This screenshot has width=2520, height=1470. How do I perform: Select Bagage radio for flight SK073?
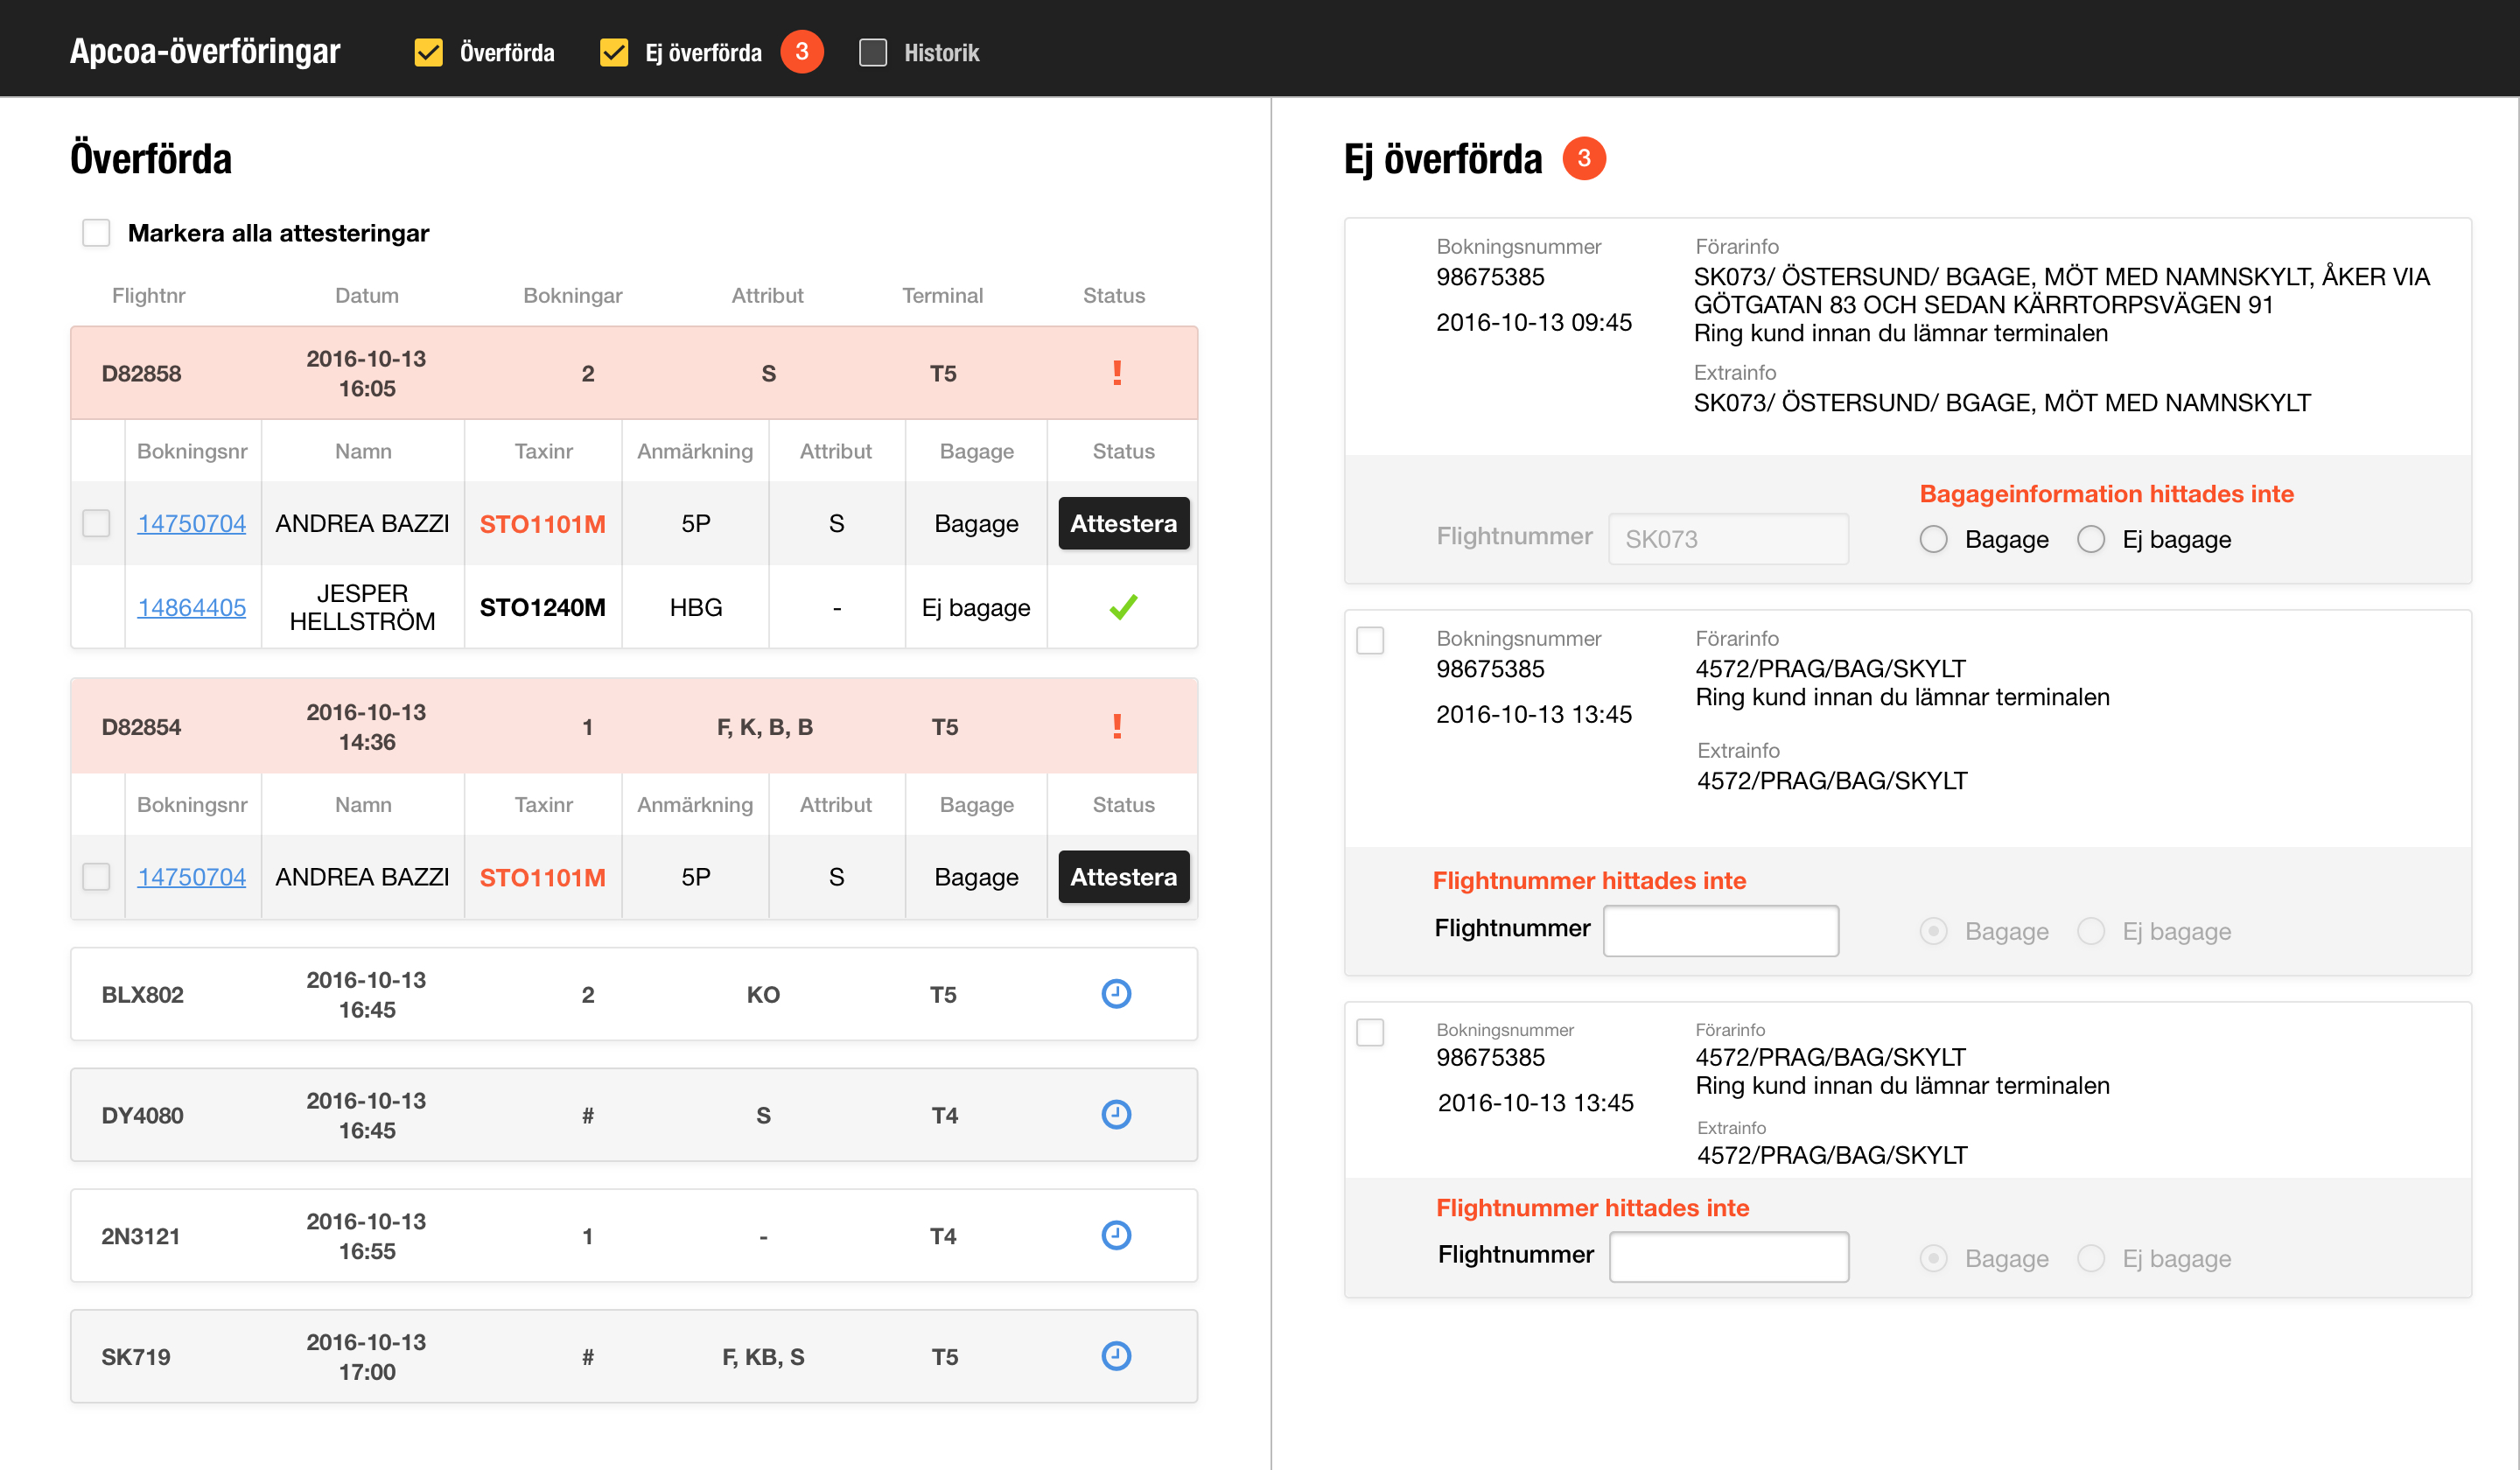point(1933,539)
